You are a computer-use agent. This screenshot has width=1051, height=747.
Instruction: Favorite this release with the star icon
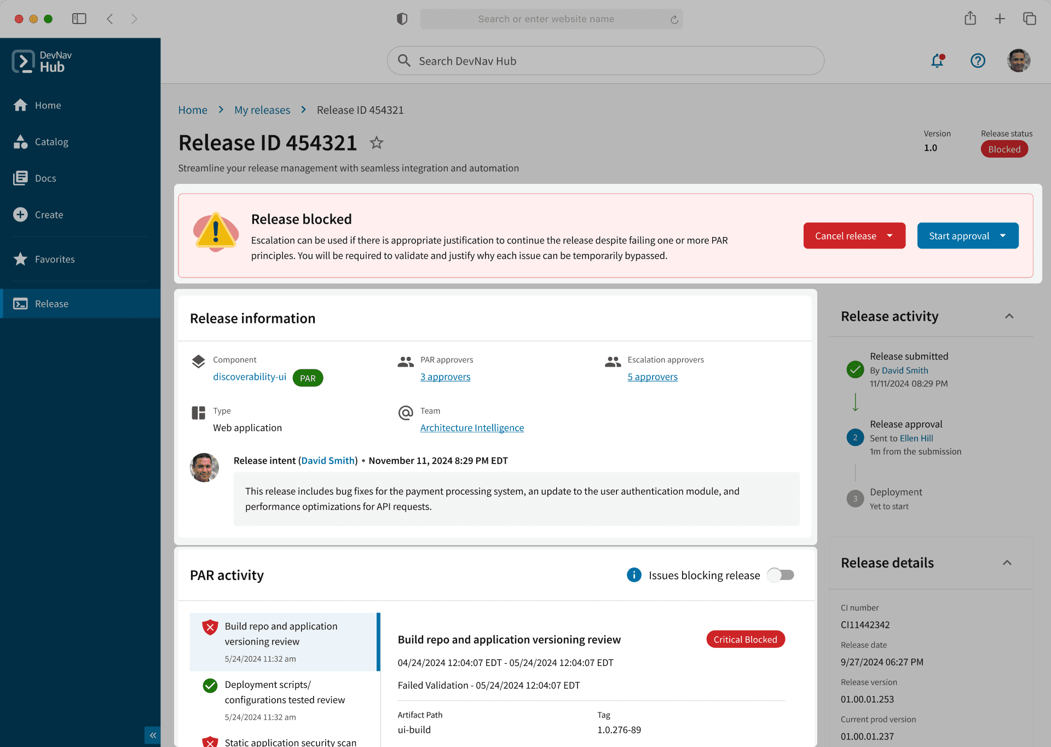click(376, 143)
